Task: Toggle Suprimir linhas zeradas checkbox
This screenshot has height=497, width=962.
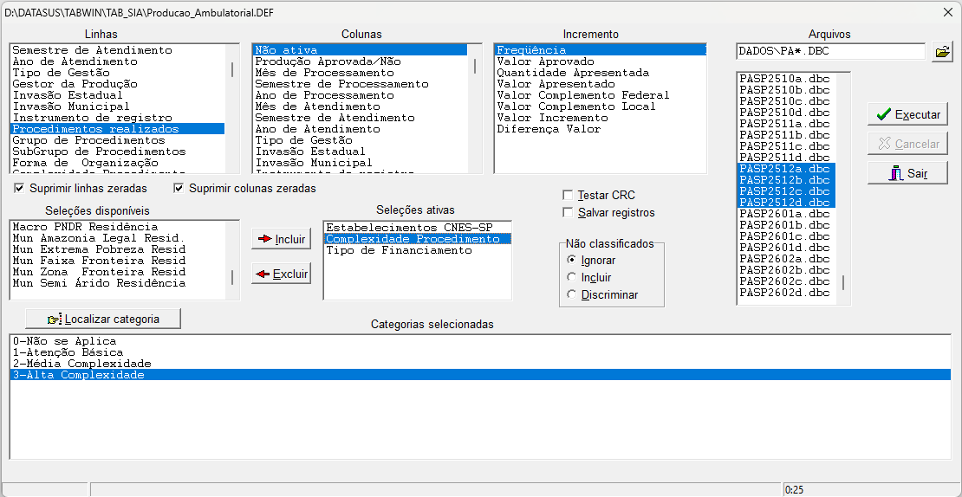Action: point(19,189)
